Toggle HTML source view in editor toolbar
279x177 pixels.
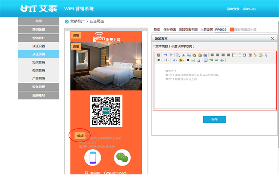(158, 55)
